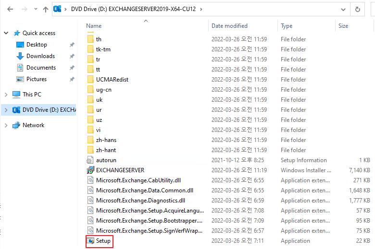Click the "2021-10-12 오후 8:25" date cell
Screen dimensions: 375x249
pos(237,160)
